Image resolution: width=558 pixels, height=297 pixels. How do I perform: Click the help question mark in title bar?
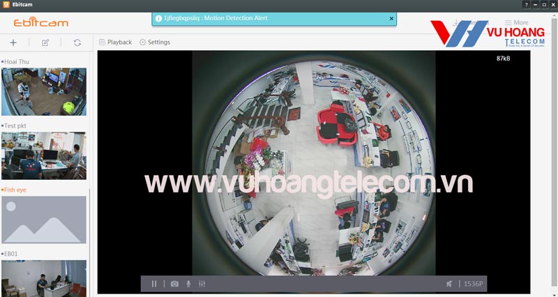(526, 4)
